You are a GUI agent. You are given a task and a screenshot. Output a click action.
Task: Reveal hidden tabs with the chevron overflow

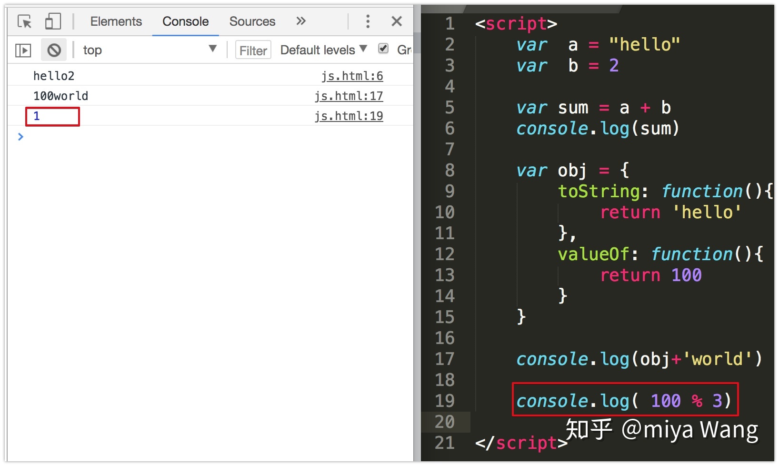click(x=301, y=21)
